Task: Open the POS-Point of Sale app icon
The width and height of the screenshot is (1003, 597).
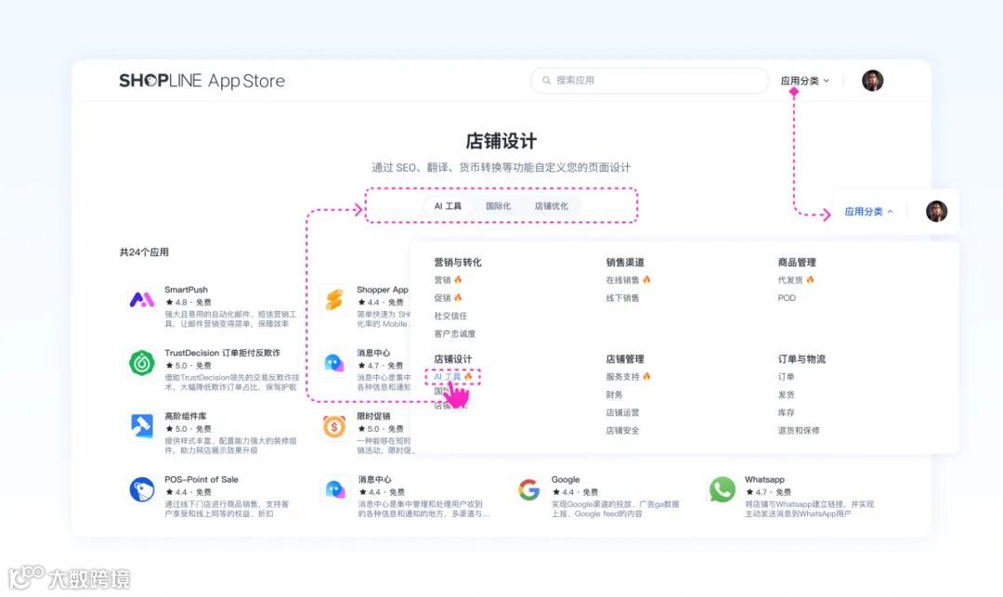Action: [142, 489]
